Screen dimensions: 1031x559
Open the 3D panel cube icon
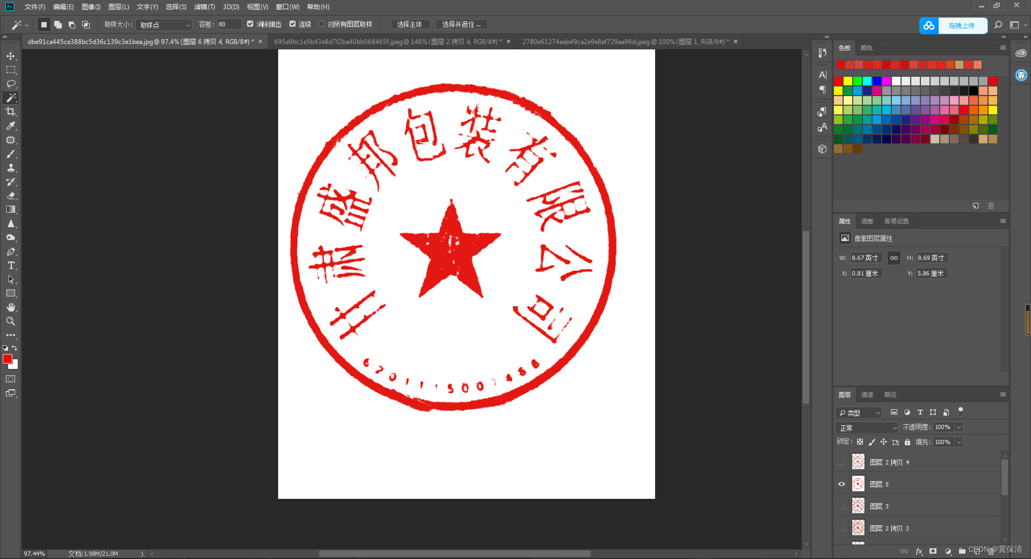point(822,149)
